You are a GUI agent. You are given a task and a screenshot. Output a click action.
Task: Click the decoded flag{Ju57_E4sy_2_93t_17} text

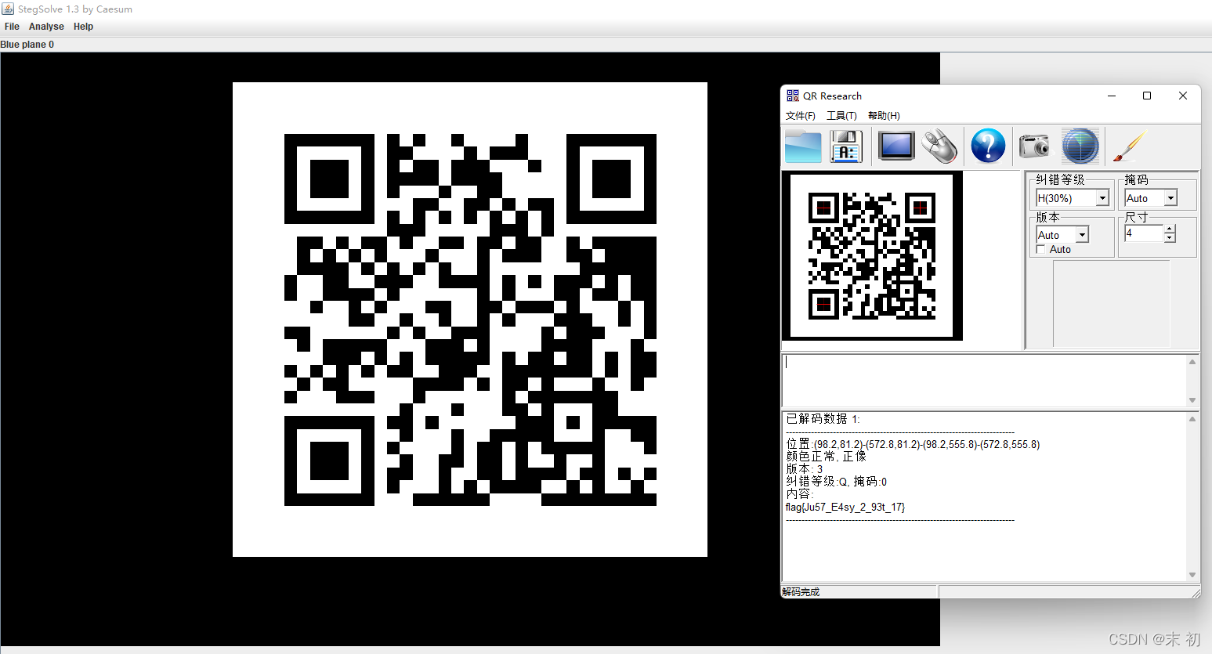[x=845, y=507]
